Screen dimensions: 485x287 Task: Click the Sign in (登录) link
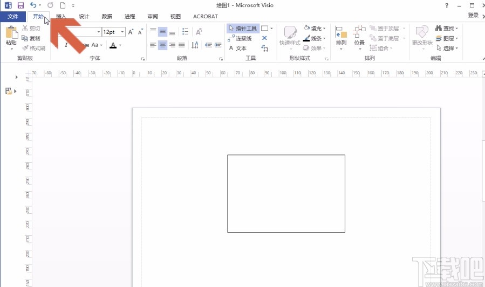coord(473,16)
